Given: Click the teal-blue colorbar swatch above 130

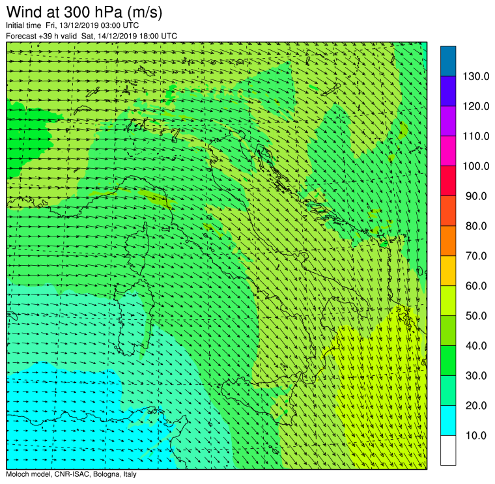Looking at the screenshot, I should (x=448, y=61).
